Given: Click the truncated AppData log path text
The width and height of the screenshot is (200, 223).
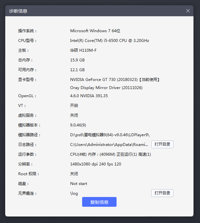Looking at the screenshot, I should (109, 145).
